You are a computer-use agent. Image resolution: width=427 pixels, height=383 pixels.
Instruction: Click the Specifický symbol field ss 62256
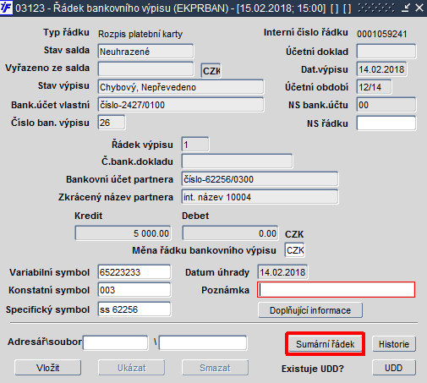coord(134,309)
